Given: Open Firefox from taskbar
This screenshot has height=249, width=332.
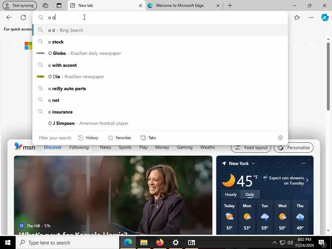Looking at the screenshot, I should pyautogui.click(x=160, y=243).
